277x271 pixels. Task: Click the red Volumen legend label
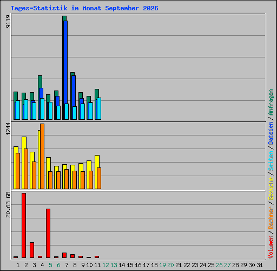tap(271, 247)
